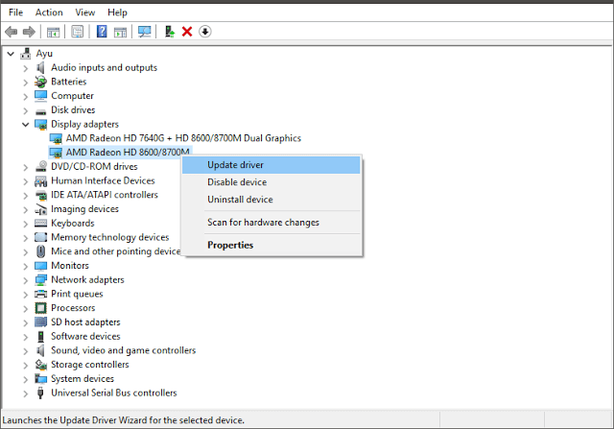Click the Storage controllers icon
The width and height of the screenshot is (614, 429).
point(40,365)
